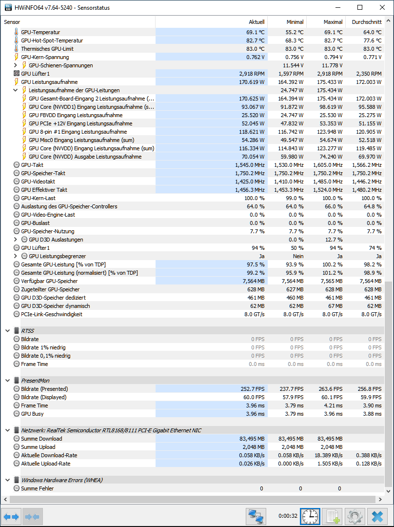The height and width of the screenshot is (527, 394).
Task: Click the 252.7 FPS current value
Action: 253,389
